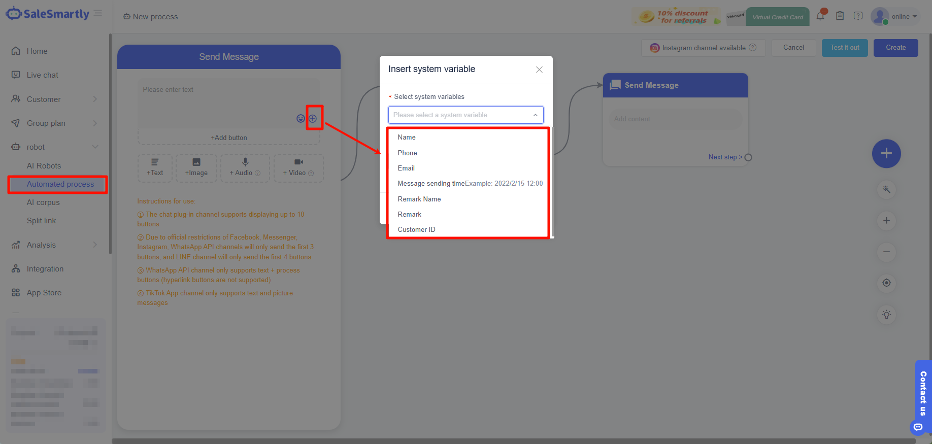
Task: Expand the Customer submenu
Action: [95, 99]
